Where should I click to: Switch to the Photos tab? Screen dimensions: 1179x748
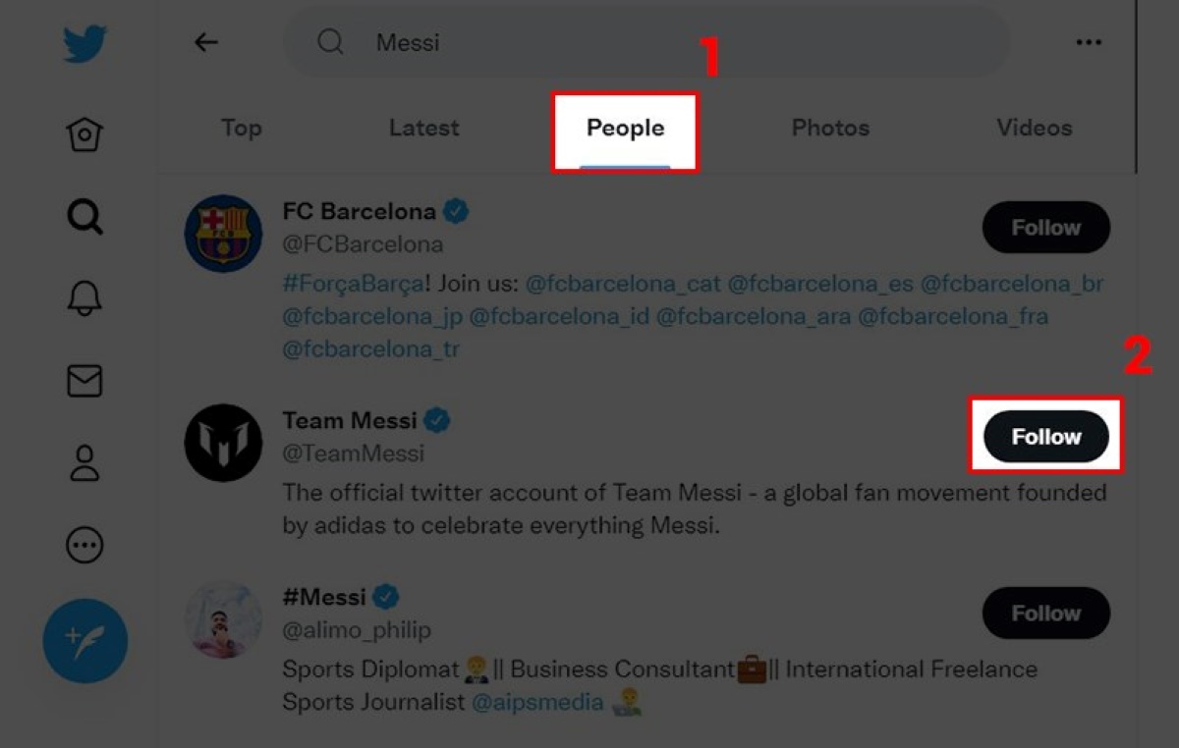pos(830,128)
